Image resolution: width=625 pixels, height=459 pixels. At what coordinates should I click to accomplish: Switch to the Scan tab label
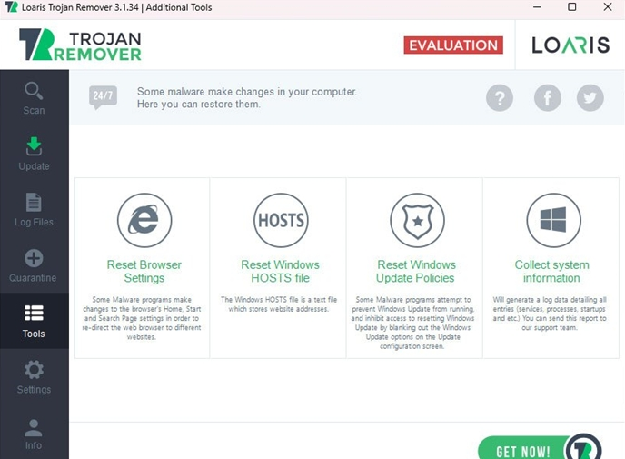[x=34, y=111]
